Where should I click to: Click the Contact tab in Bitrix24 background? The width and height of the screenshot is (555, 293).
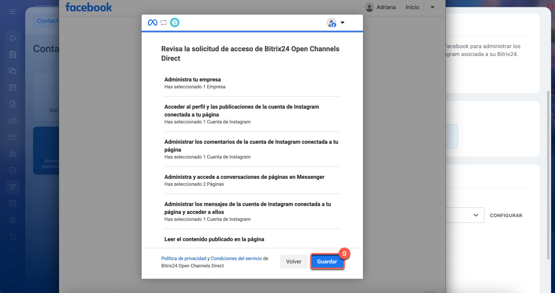point(47,21)
